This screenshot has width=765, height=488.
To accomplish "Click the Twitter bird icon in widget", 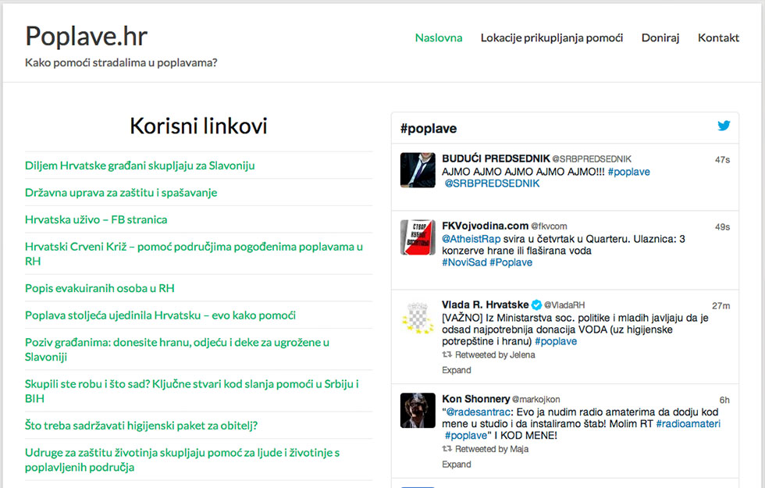I will (724, 126).
